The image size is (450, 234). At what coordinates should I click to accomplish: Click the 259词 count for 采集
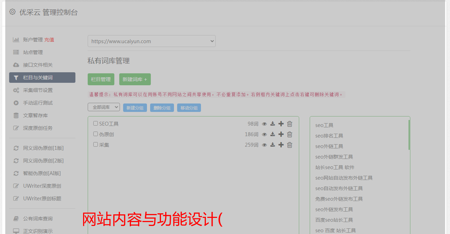(251, 145)
